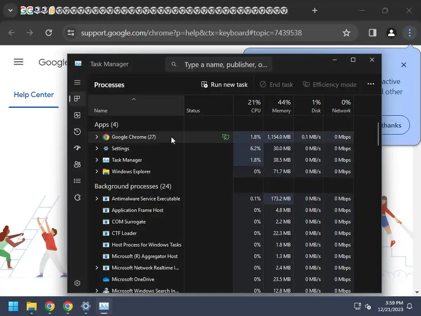Open File Explorer from taskbar
Screen dimensions: 421x316
tap(31, 306)
